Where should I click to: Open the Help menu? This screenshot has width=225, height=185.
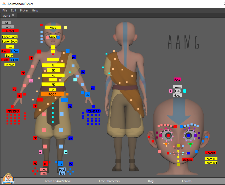35,10
